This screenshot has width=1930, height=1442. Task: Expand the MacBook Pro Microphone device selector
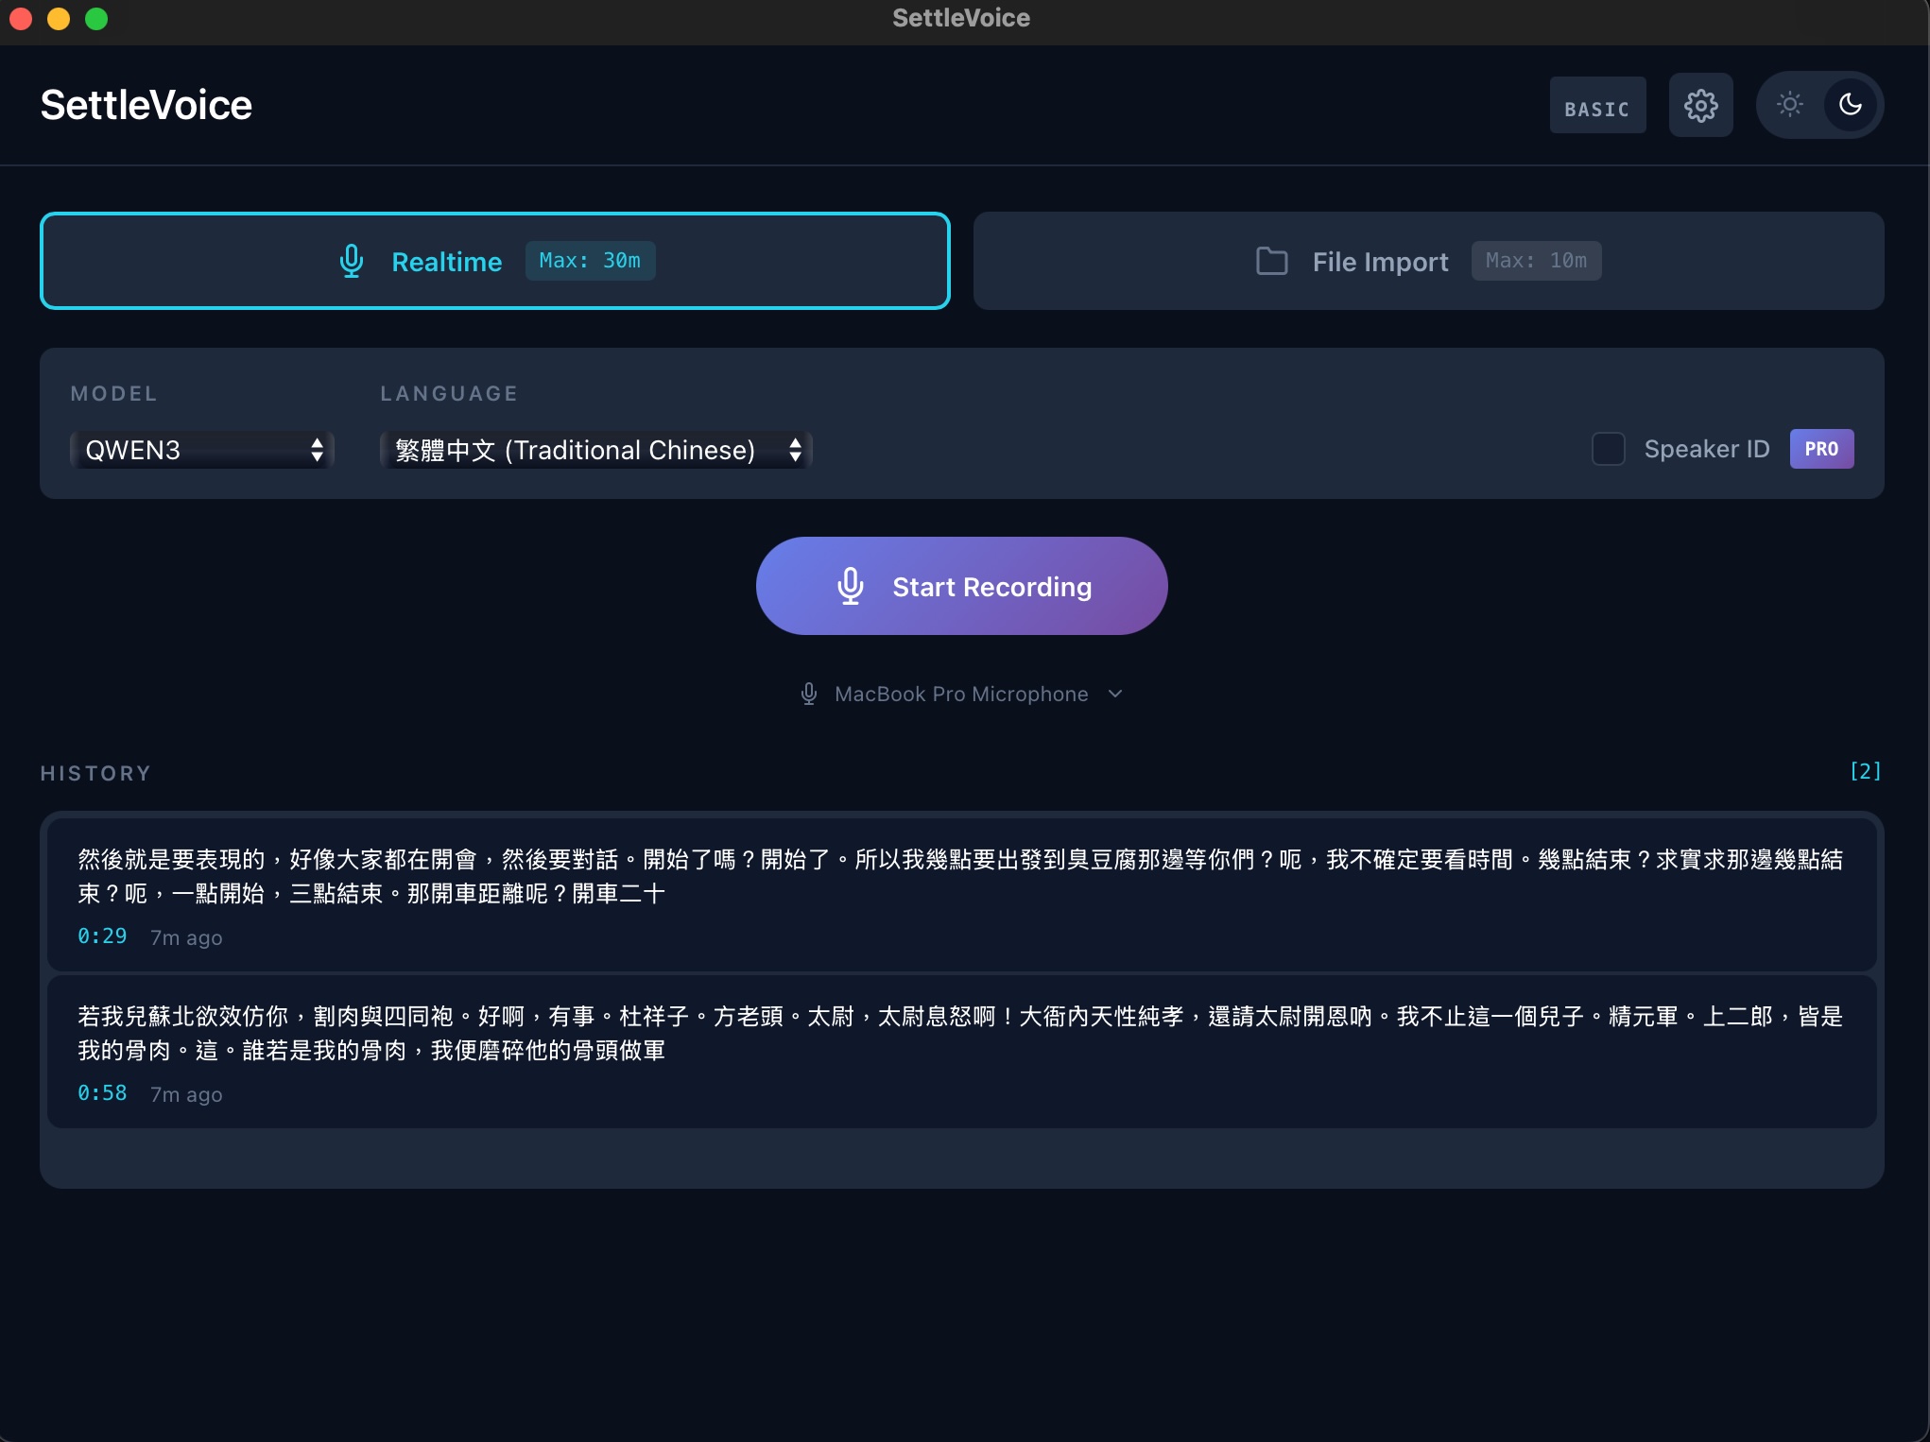pos(1115,693)
